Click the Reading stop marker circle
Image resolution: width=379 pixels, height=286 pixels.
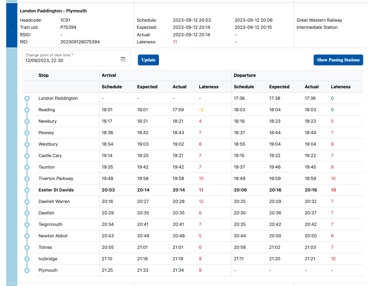(x=27, y=110)
